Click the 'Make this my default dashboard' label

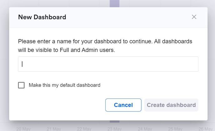(64, 85)
